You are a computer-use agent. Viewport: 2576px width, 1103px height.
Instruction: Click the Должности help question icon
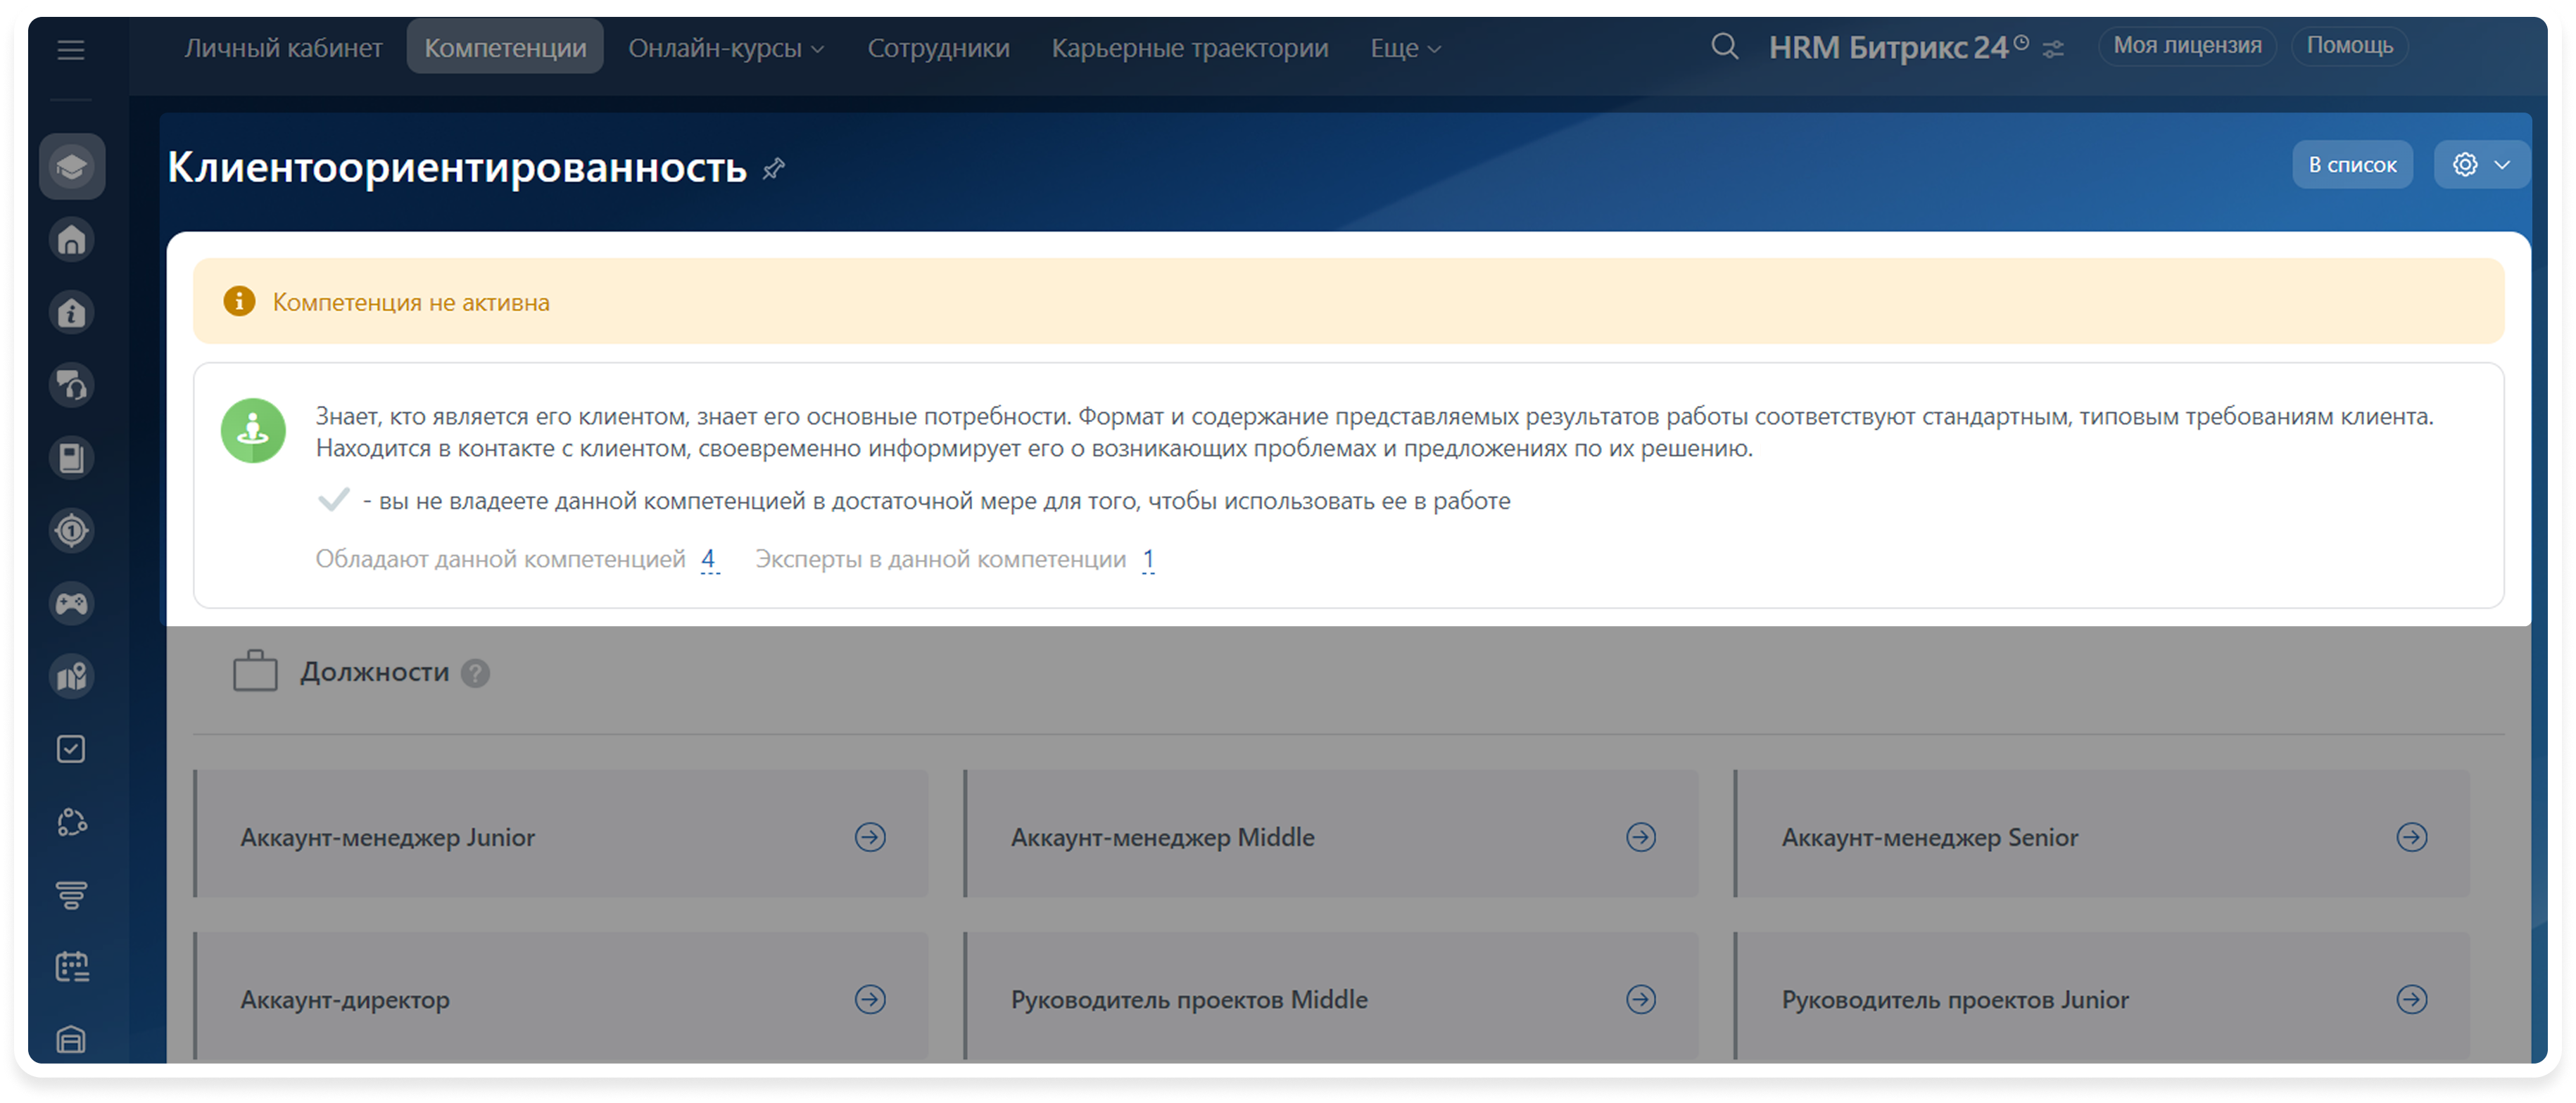[x=475, y=673]
